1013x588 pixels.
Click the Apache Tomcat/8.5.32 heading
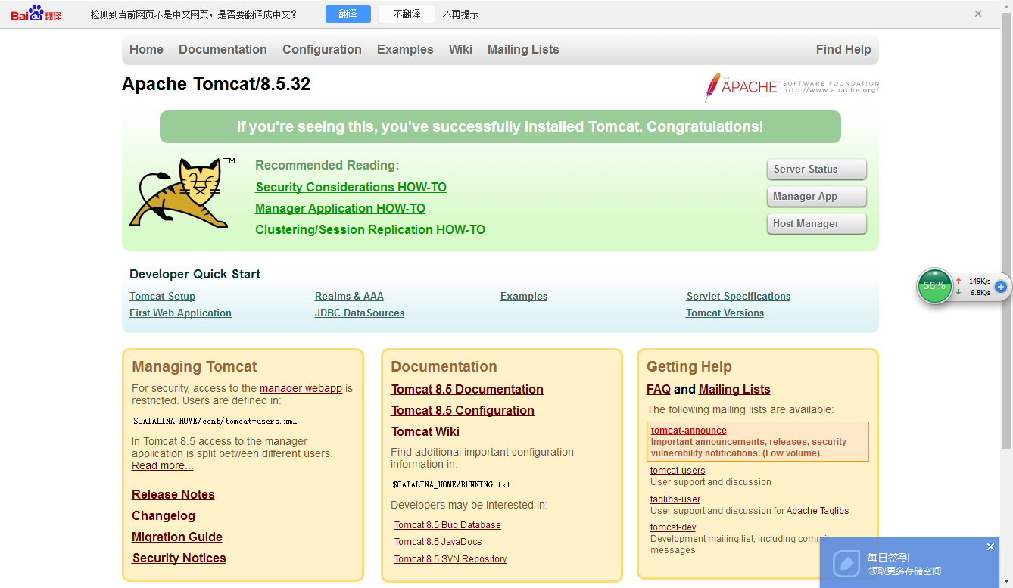tap(217, 84)
